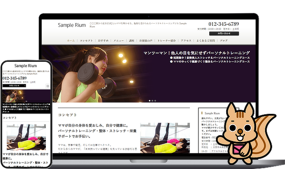Open the ブログ navigation item
This screenshot has height=169, width=285.
[224, 40]
